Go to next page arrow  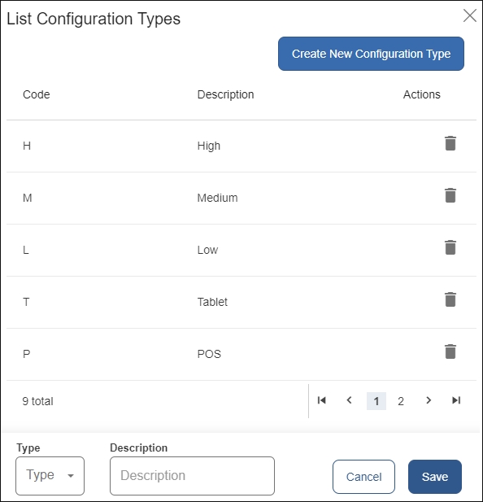[429, 400]
